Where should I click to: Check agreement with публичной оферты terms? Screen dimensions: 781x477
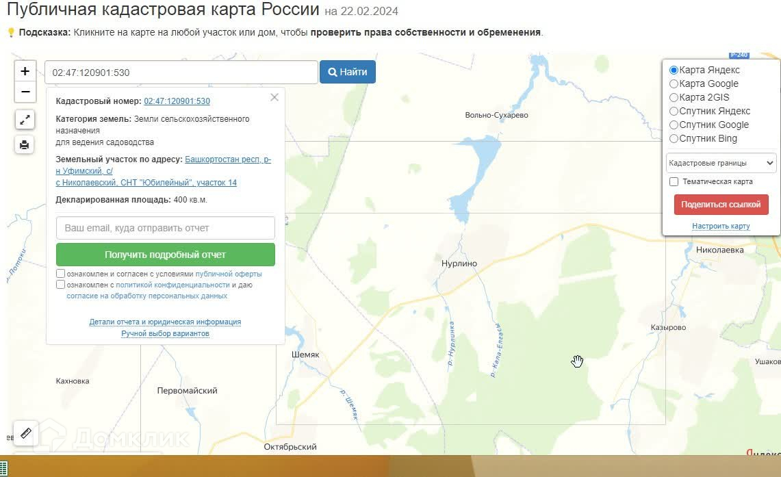tap(60, 273)
